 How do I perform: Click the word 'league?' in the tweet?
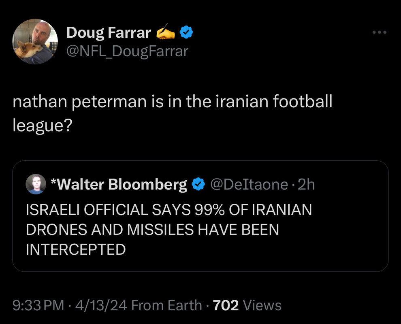tap(42, 126)
